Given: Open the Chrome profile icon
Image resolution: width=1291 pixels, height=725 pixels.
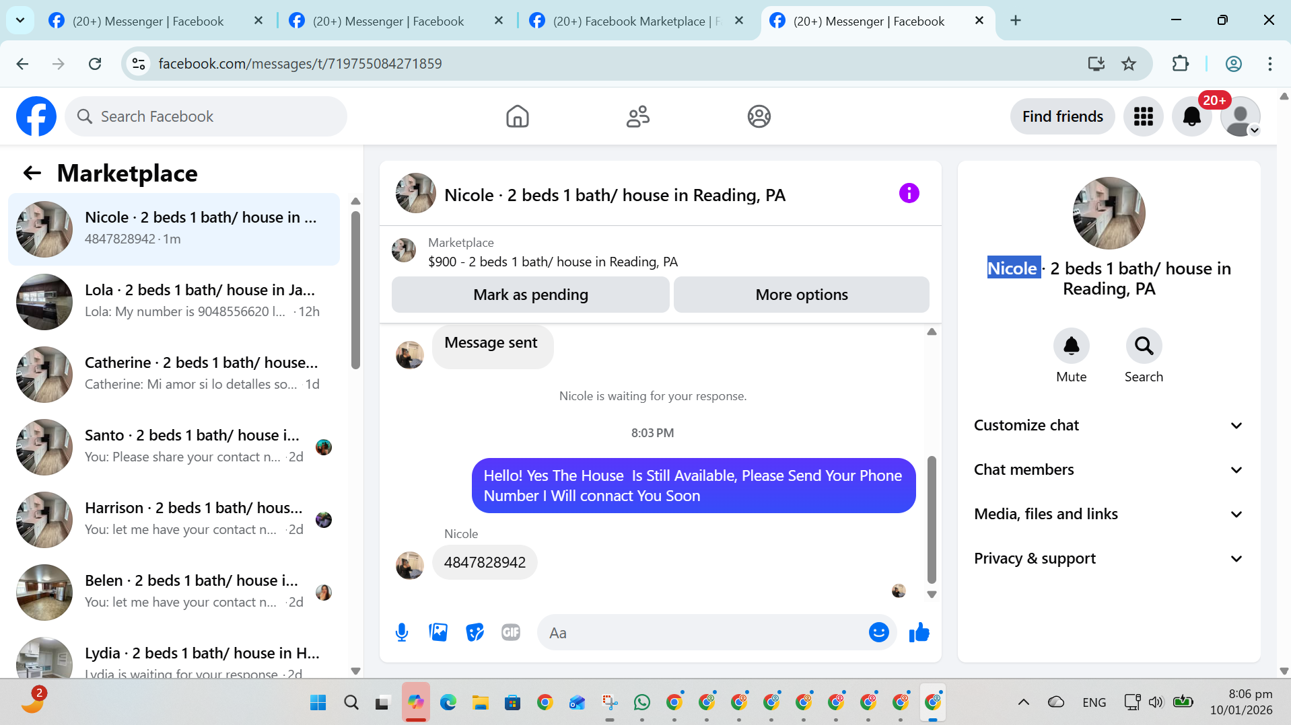Looking at the screenshot, I should pyautogui.click(x=1233, y=64).
